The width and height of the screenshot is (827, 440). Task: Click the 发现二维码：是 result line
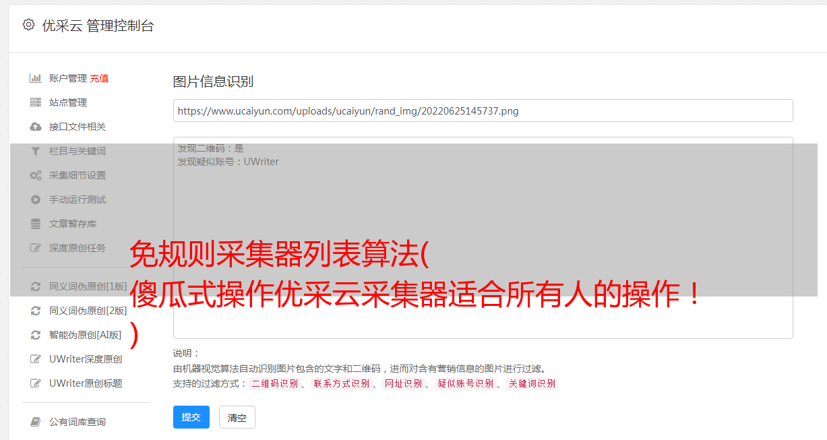(x=211, y=148)
